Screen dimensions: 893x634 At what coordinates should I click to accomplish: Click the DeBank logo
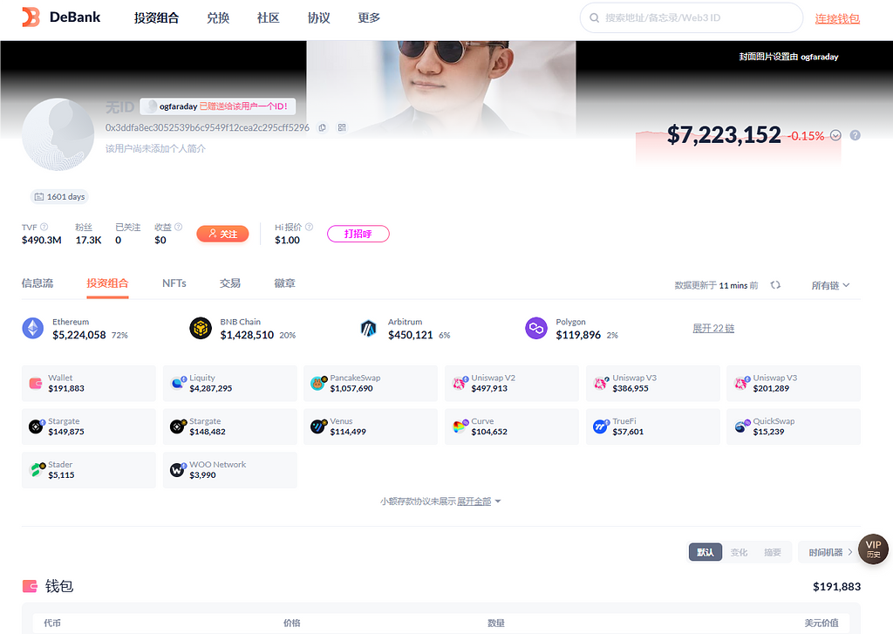pyautogui.click(x=61, y=17)
